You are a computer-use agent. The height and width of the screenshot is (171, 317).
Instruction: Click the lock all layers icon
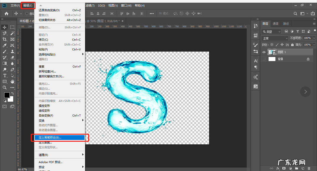pos(292,45)
